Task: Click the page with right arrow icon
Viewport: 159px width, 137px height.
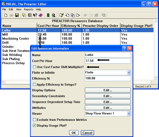Action: pos(78,15)
